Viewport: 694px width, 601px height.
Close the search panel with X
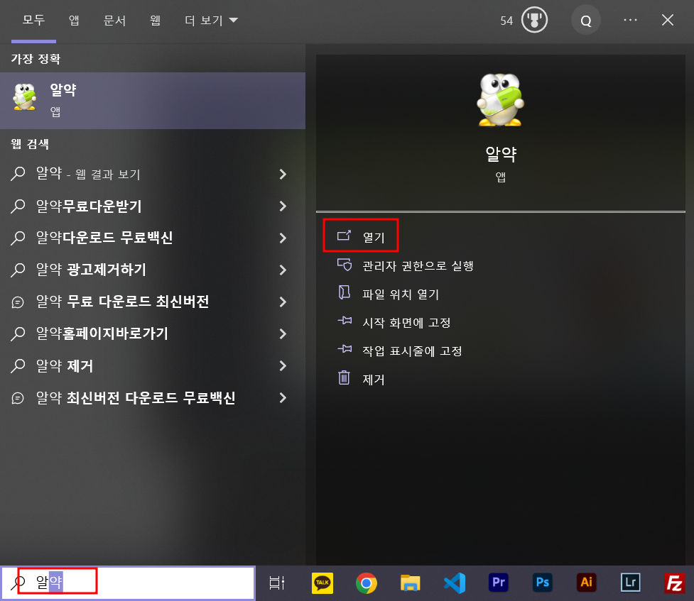tap(668, 20)
